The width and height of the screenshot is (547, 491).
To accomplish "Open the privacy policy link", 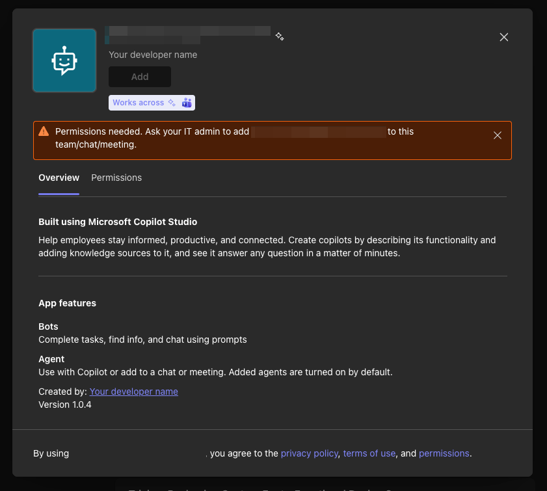I will tap(310, 453).
